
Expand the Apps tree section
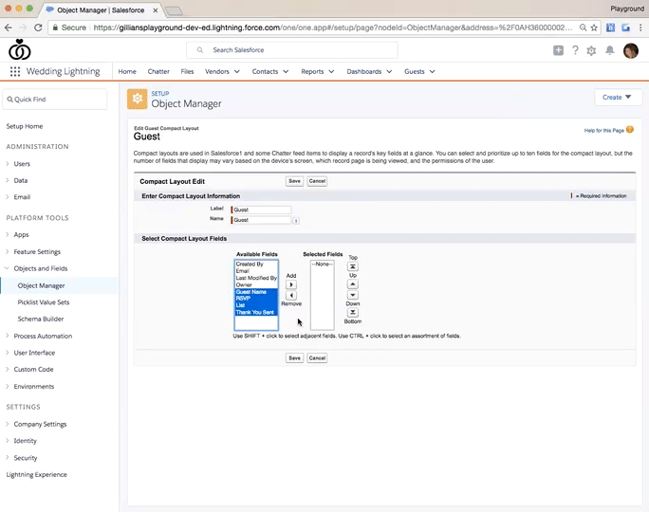[8, 234]
